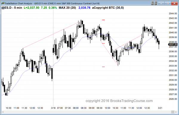Screen dimensions: 179x115
Task: Click the 2030.00 price axis label
Action: coord(173,80)
